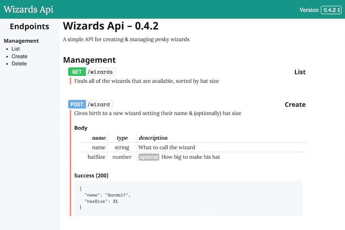Click the Success (200) heading
The image size is (345, 230).
click(91, 176)
